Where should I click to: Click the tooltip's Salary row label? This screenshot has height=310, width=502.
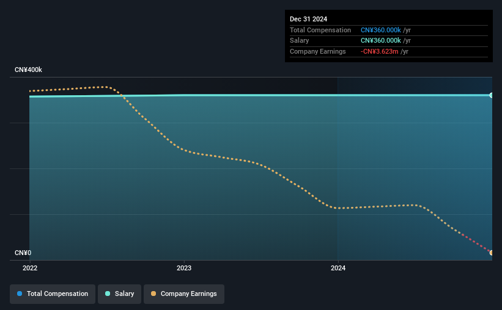(300, 41)
